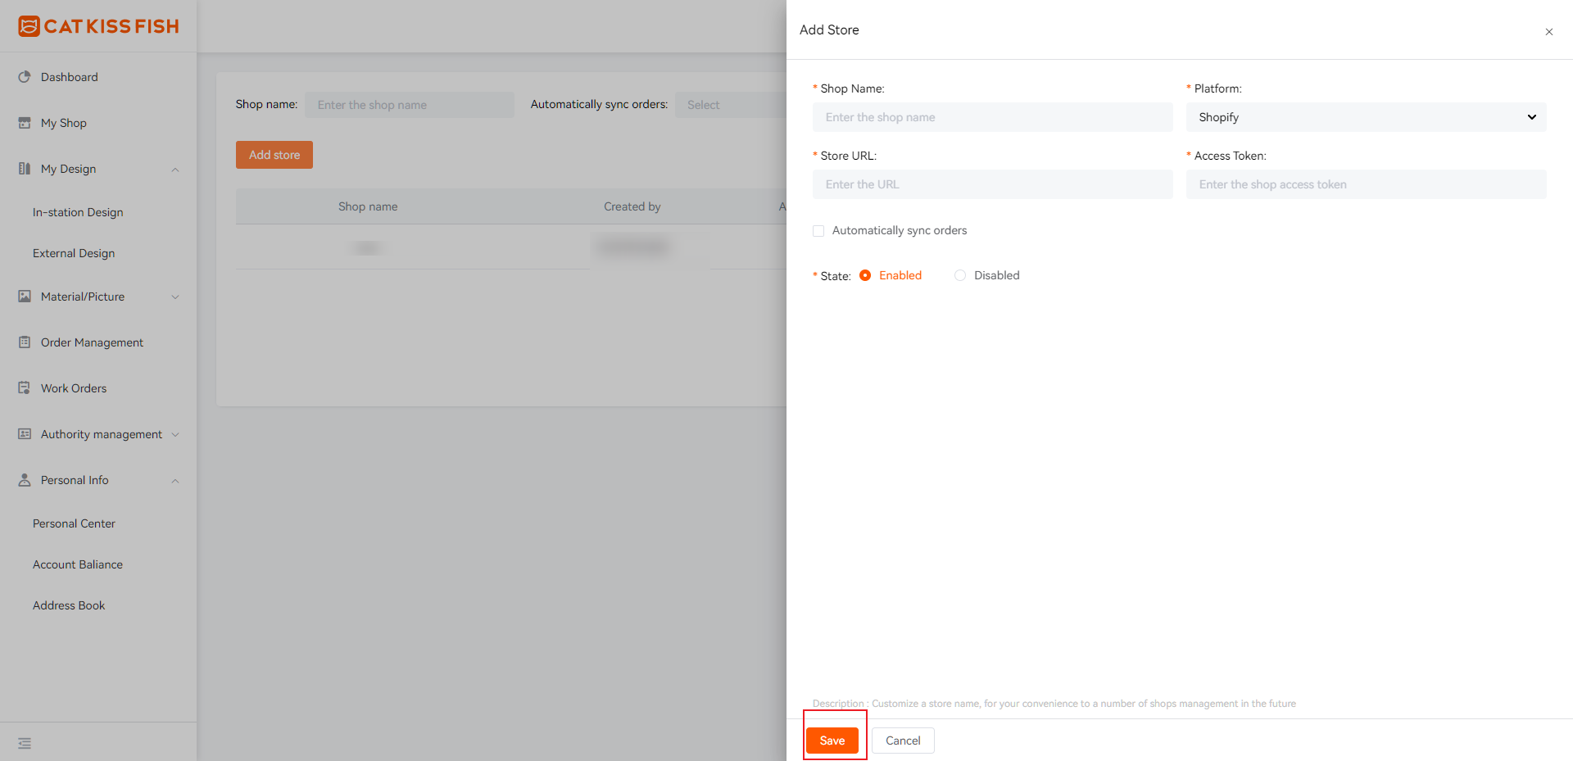Focus the Shop Name field in Add Store
1573x761 pixels.
coord(993,117)
